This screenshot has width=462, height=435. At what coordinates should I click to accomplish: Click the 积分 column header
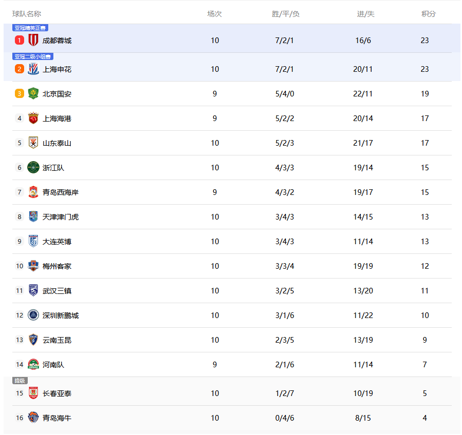pos(429,14)
